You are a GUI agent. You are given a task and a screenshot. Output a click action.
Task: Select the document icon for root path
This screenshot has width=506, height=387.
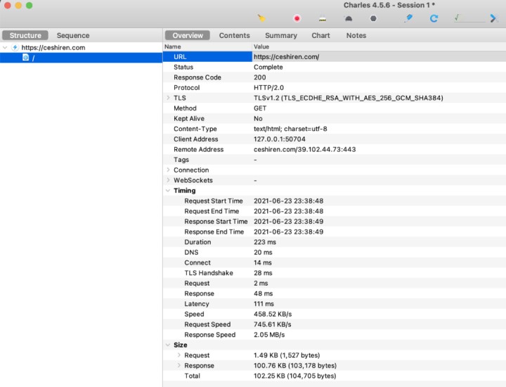coord(25,58)
